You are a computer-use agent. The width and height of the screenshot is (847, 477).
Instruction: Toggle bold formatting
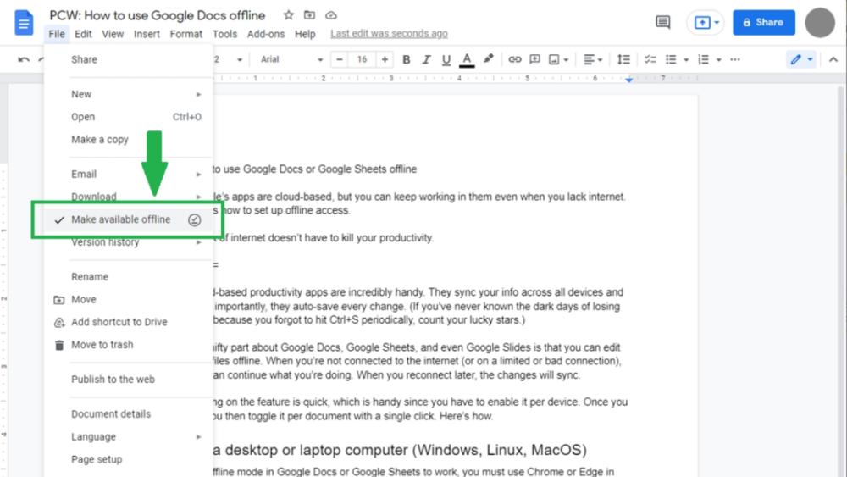407,59
